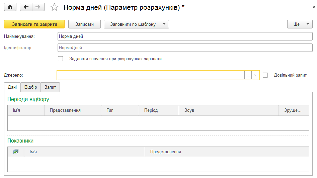Click 'Представлення' header in Періоди відбору
317x178 pixels.
click(73, 110)
